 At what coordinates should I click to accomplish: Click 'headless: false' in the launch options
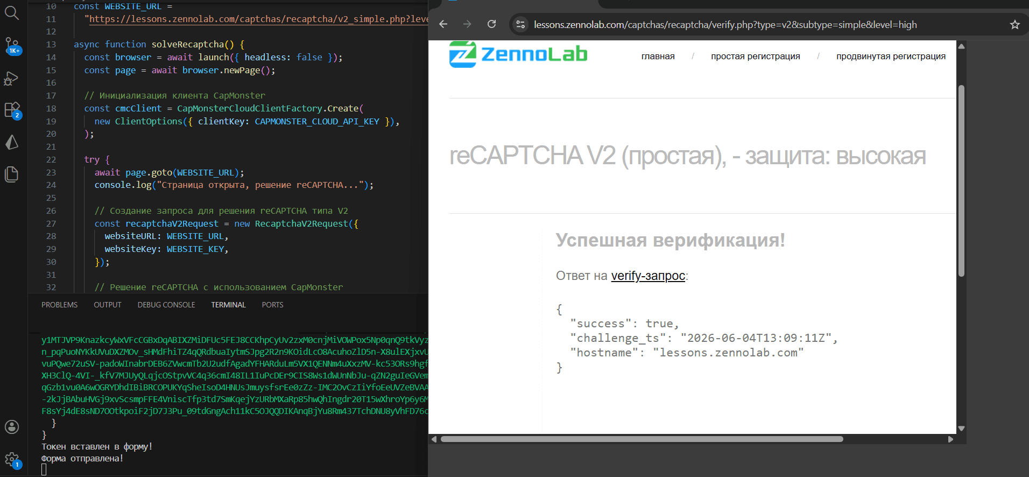[284, 57]
